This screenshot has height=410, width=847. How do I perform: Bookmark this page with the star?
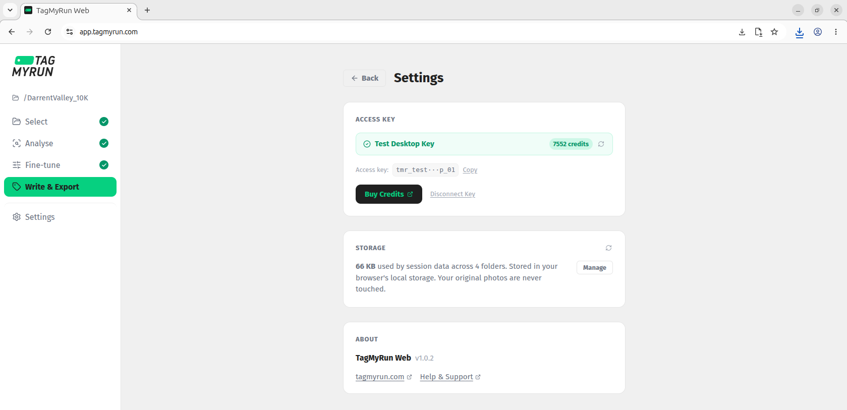[774, 32]
